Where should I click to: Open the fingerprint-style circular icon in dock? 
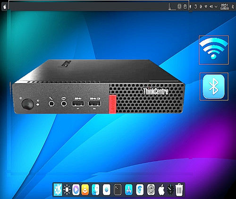(x=151, y=190)
